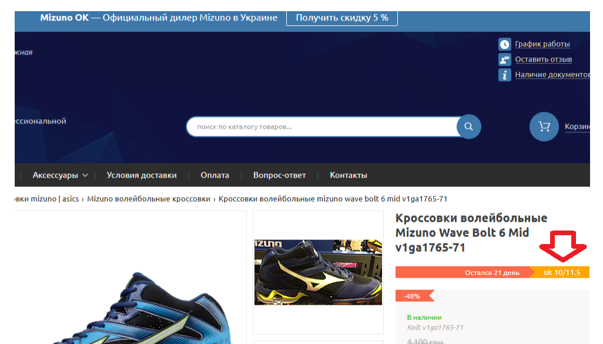
Task: Follow the Оставить отзыв link
Action: click(x=544, y=59)
